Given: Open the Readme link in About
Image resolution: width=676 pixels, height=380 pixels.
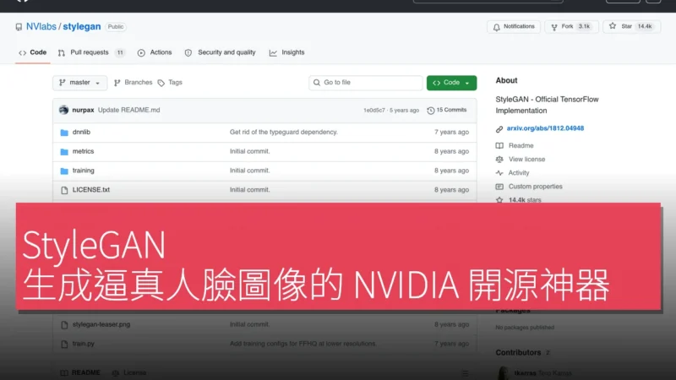Looking at the screenshot, I should (x=521, y=146).
